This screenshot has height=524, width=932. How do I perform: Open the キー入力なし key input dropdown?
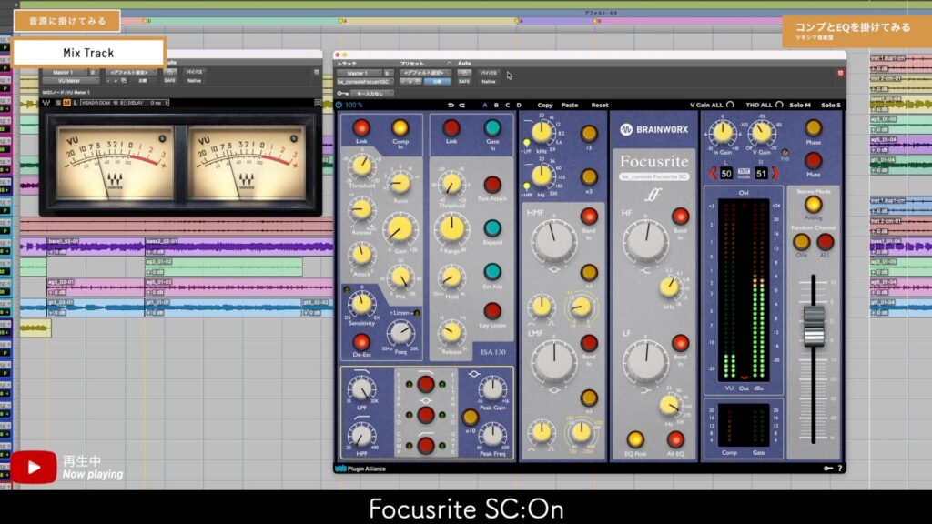click(371, 94)
